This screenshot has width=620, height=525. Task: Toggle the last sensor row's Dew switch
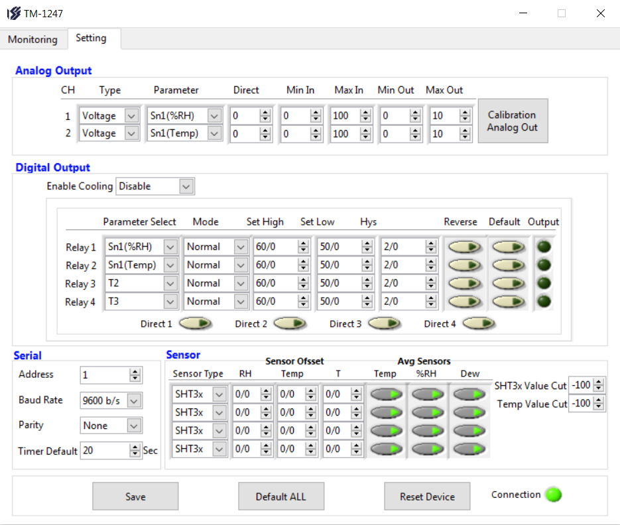click(x=469, y=449)
